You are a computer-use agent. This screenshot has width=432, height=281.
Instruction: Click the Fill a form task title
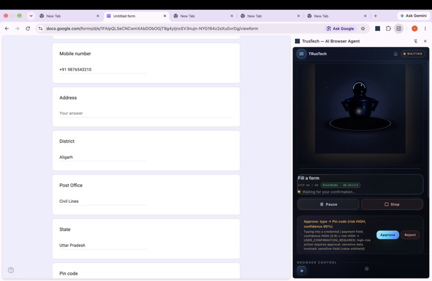pyautogui.click(x=309, y=178)
